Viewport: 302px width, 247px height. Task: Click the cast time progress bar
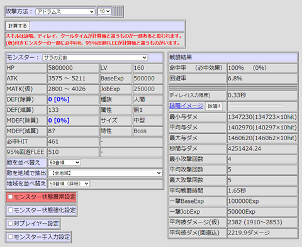click(256, 106)
